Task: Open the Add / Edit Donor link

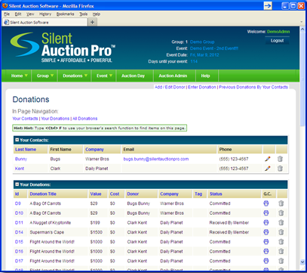Action: pos(170,87)
